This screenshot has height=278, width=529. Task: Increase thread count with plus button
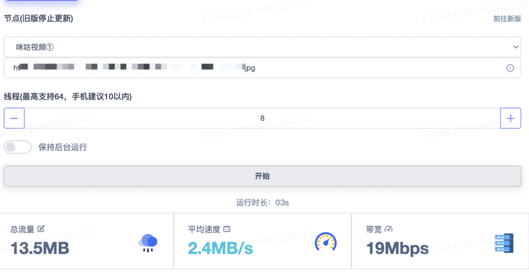tap(510, 118)
